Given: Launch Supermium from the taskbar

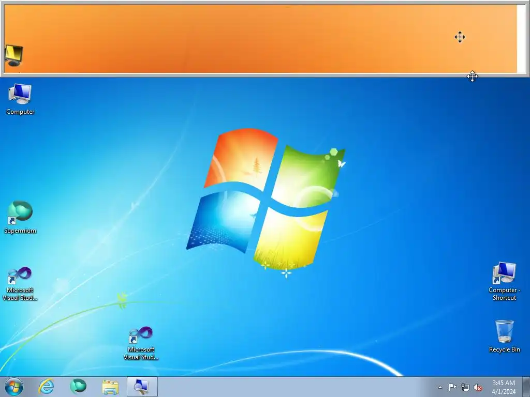Looking at the screenshot, I should click(78, 387).
